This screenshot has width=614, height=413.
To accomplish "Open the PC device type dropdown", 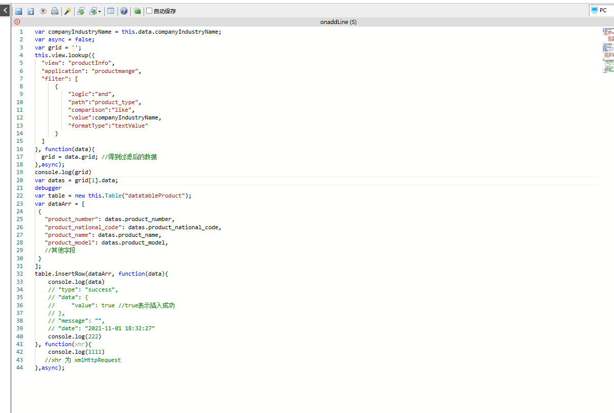I will (x=601, y=10).
